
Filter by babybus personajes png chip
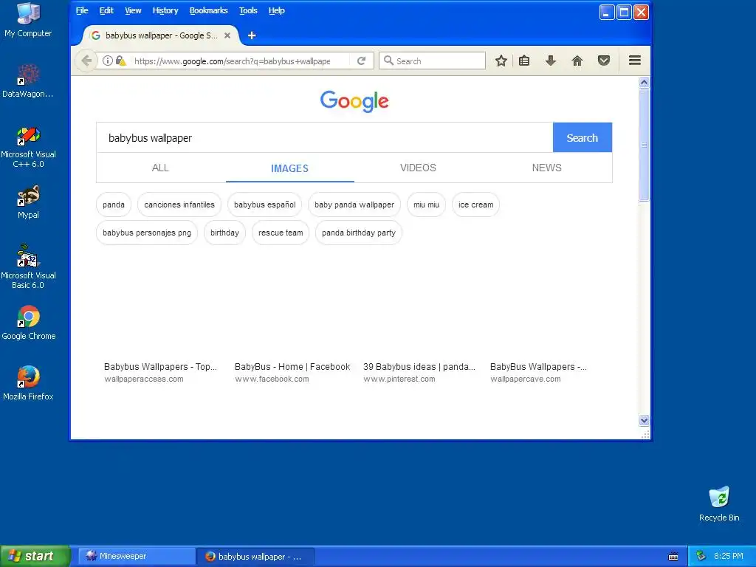(147, 233)
